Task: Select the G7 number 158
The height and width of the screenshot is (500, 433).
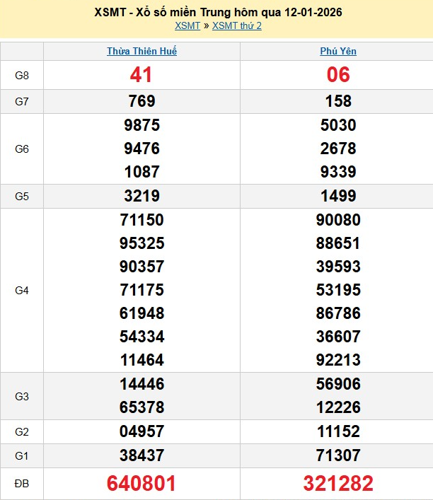Action: pyautogui.click(x=338, y=101)
